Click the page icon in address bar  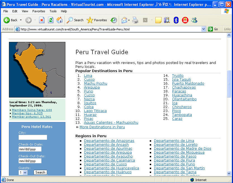click(x=18, y=29)
